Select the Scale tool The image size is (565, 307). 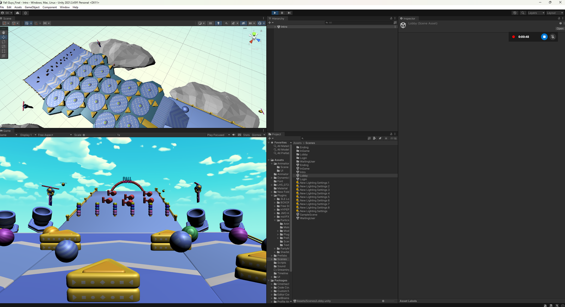tap(4, 46)
